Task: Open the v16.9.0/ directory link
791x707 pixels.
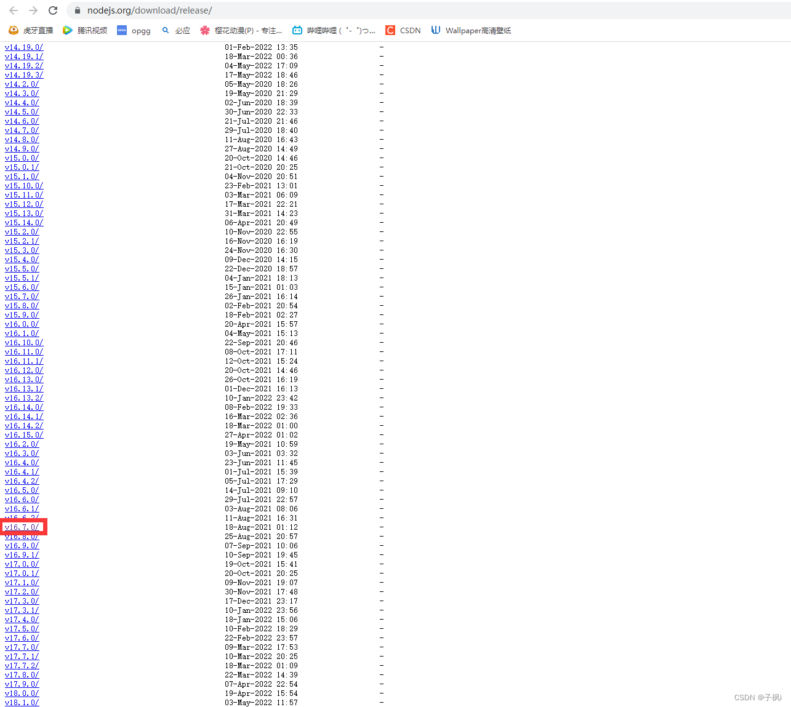Action: click(22, 546)
